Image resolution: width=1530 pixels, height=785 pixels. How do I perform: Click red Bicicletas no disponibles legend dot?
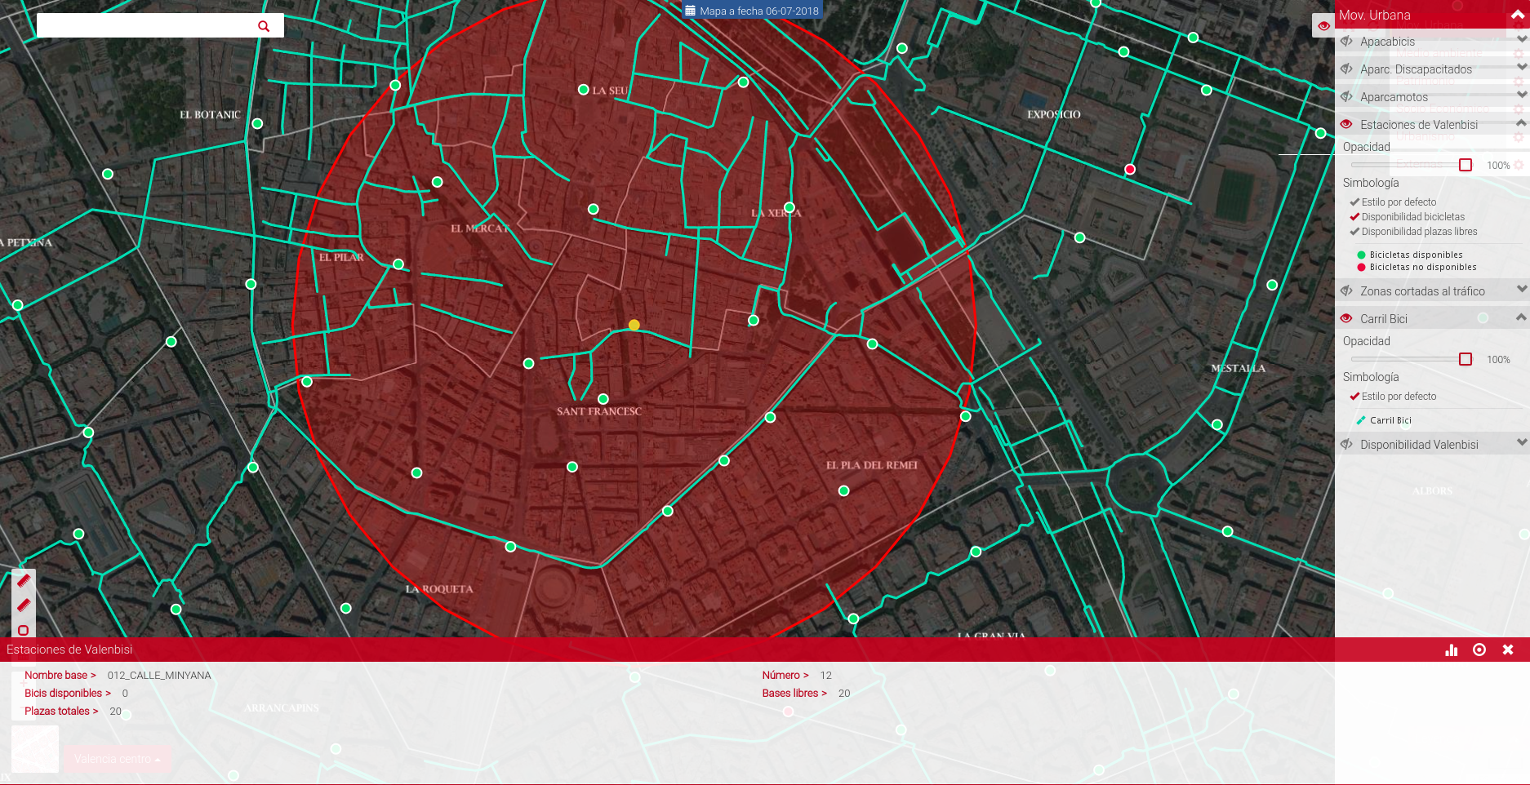click(x=1361, y=267)
